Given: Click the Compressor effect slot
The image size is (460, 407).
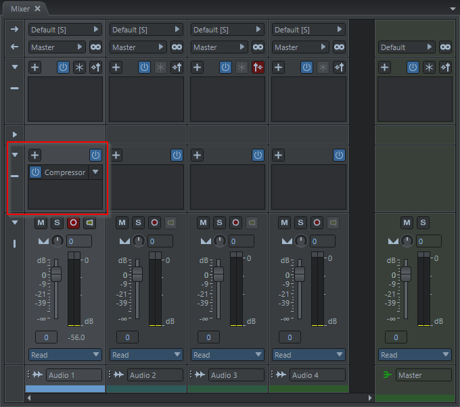Looking at the screenshot, I should tap(65, 172).
